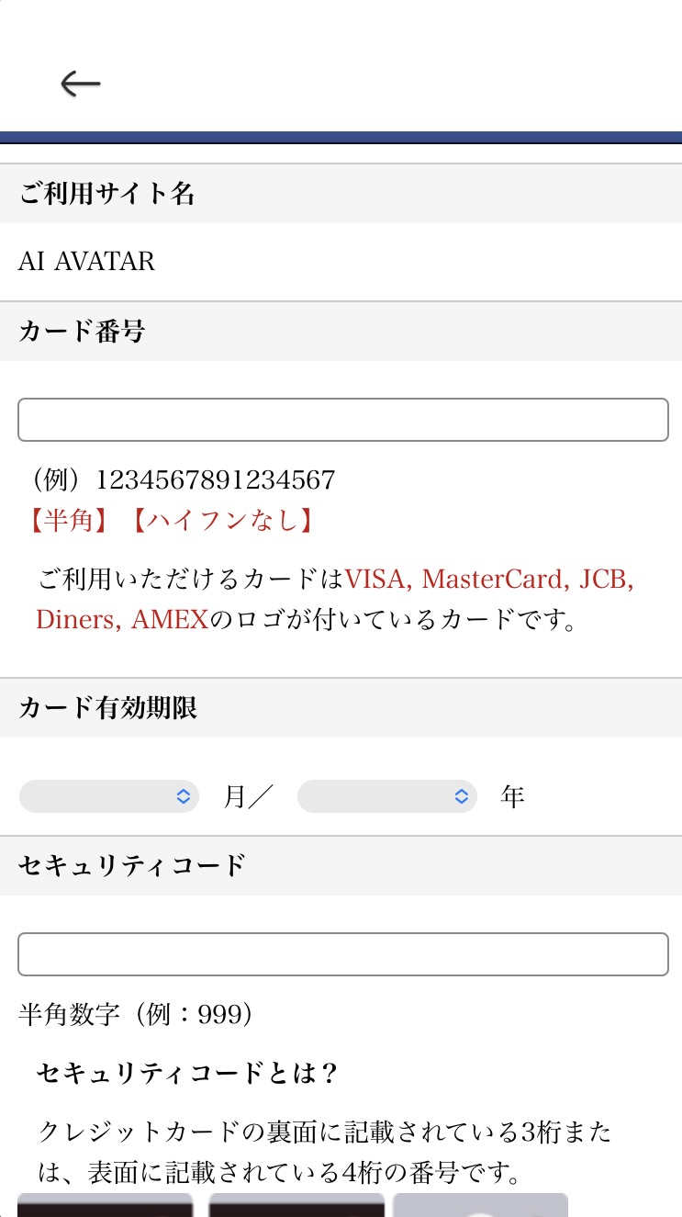Click the year dropdown's blue chevron icon
Screen dimensions: 682x1217
pyautogui.click(x=462, y=796)
